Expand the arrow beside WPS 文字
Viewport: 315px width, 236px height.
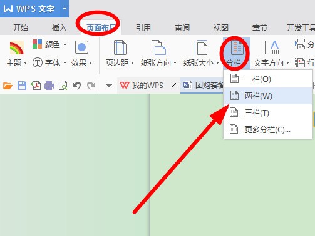(x=65, y=9)
